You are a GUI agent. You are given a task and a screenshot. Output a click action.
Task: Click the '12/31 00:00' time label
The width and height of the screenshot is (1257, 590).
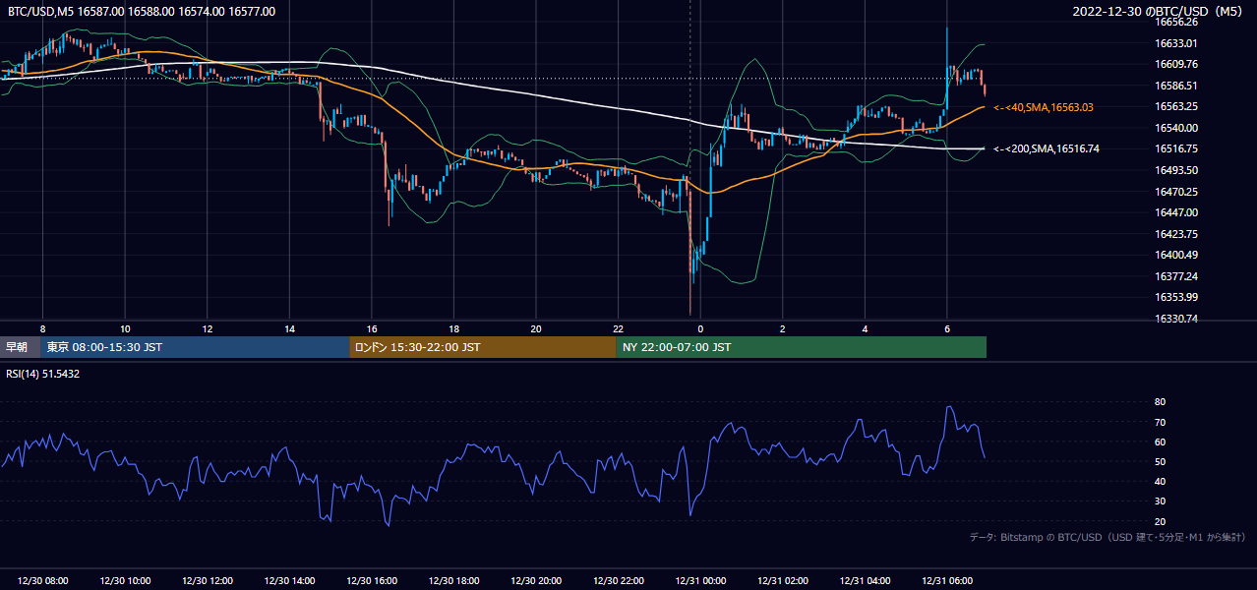click(700, 581)
